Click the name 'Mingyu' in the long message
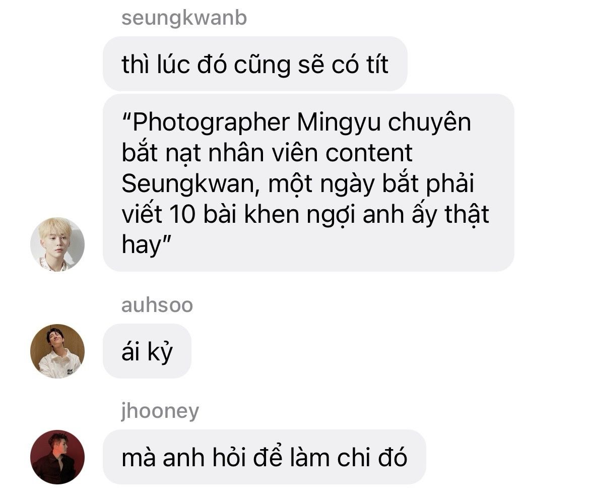 point(339,123)
